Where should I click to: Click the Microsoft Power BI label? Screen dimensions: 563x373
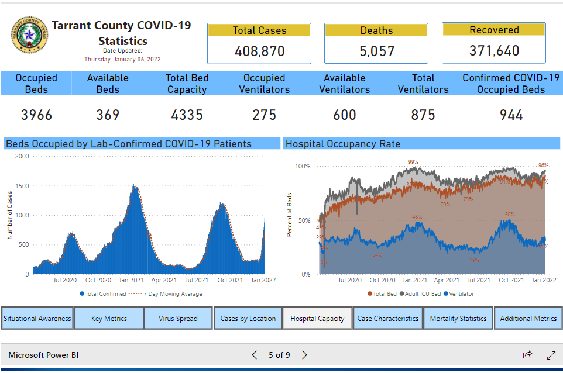pos(43,355)
